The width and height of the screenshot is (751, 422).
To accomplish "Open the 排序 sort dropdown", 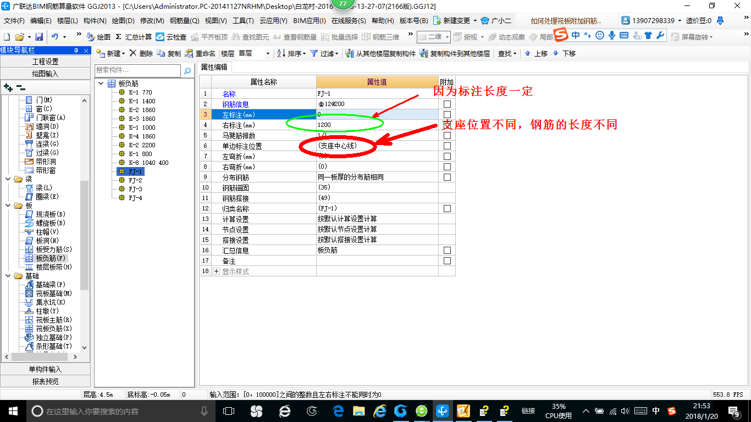I will (x=303, y=54).
